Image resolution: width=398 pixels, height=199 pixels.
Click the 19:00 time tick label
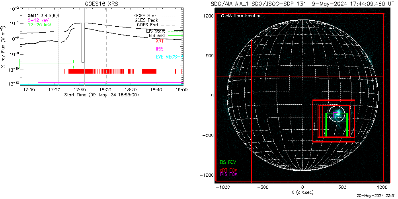pos(181,90)
